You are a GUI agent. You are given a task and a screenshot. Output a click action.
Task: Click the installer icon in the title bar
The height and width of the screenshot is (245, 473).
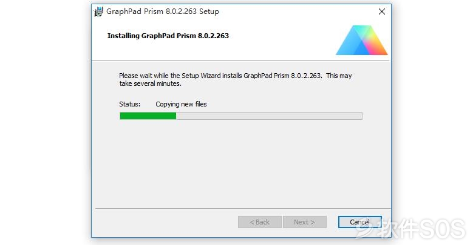98,11
